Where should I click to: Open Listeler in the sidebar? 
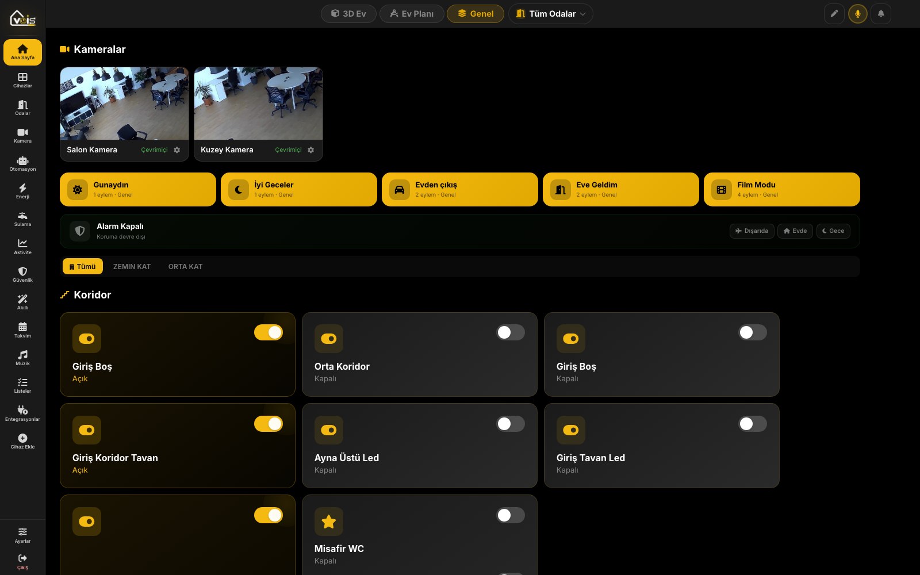click(22, 385)
